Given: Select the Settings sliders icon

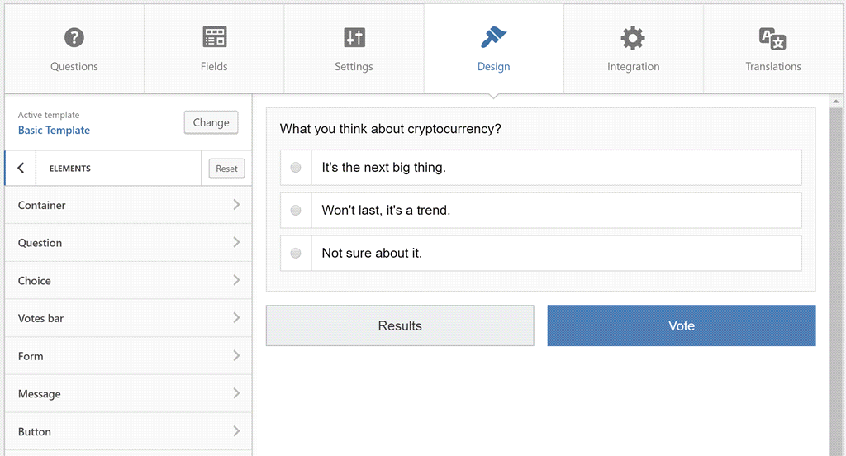Looking at the screenshot, I should coord(354,38).
